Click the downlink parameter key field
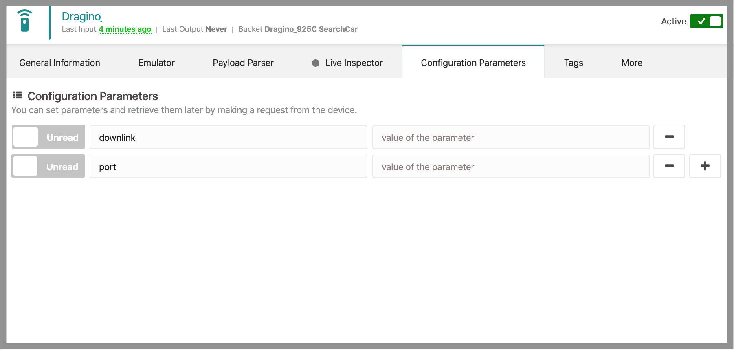The height and width of the screenshot is (350, 734). click(x=229, y=137)
